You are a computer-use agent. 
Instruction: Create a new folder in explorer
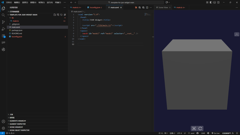[x=58, y=15]
